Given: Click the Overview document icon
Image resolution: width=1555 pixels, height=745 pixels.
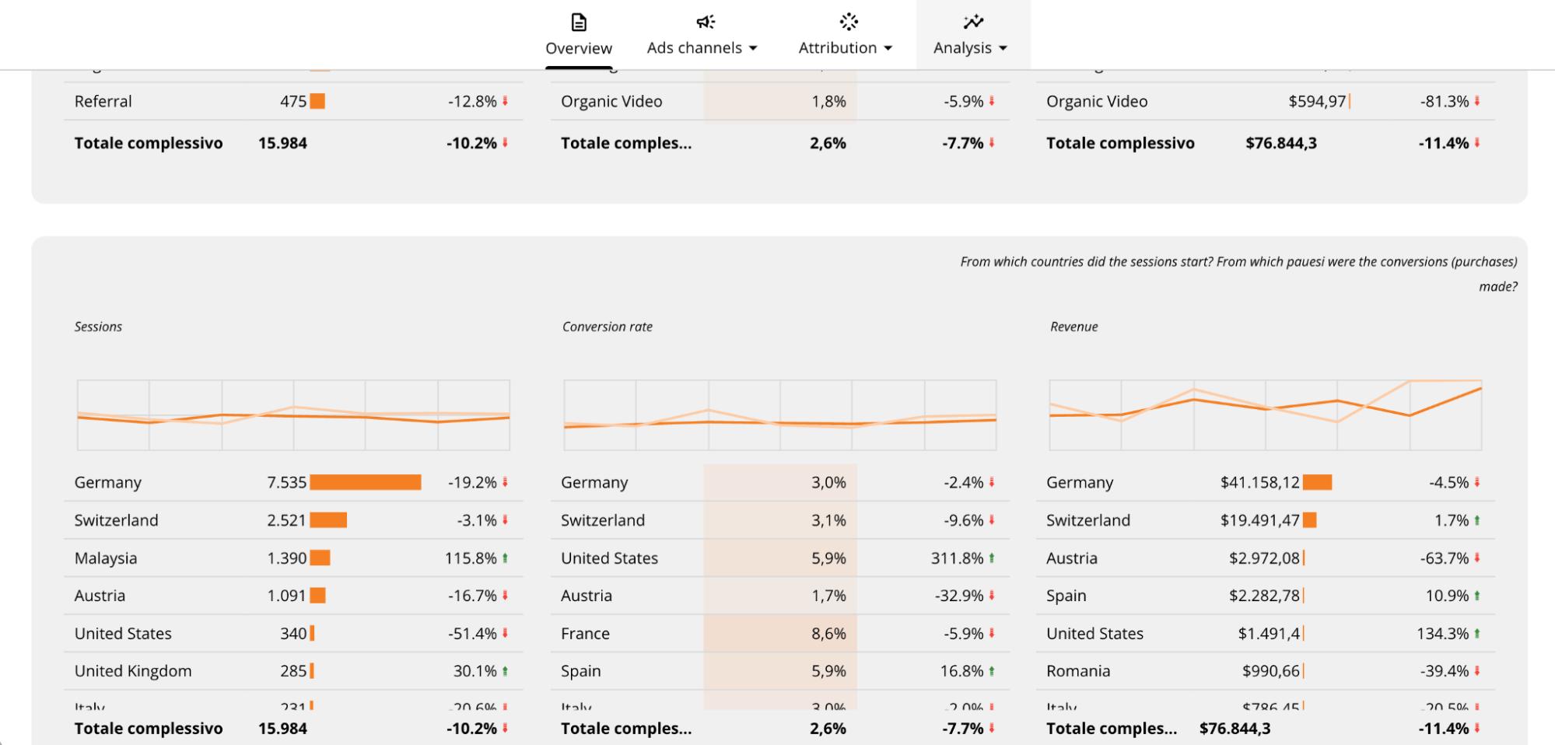Looking at the screenshot, I should [x=579, y=22].
